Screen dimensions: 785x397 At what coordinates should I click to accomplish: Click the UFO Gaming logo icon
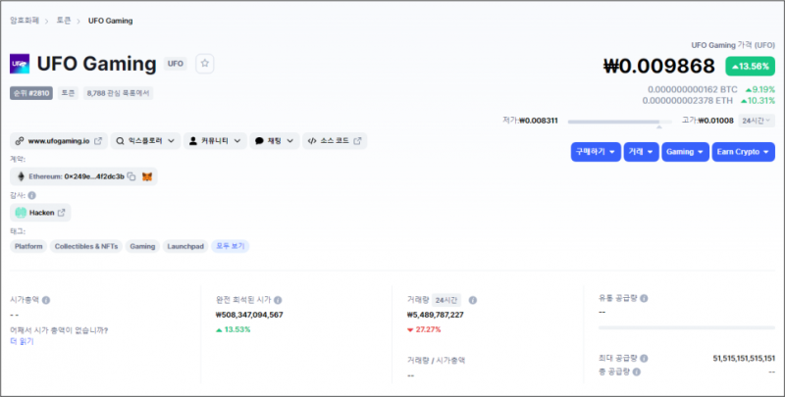(19, 64)
